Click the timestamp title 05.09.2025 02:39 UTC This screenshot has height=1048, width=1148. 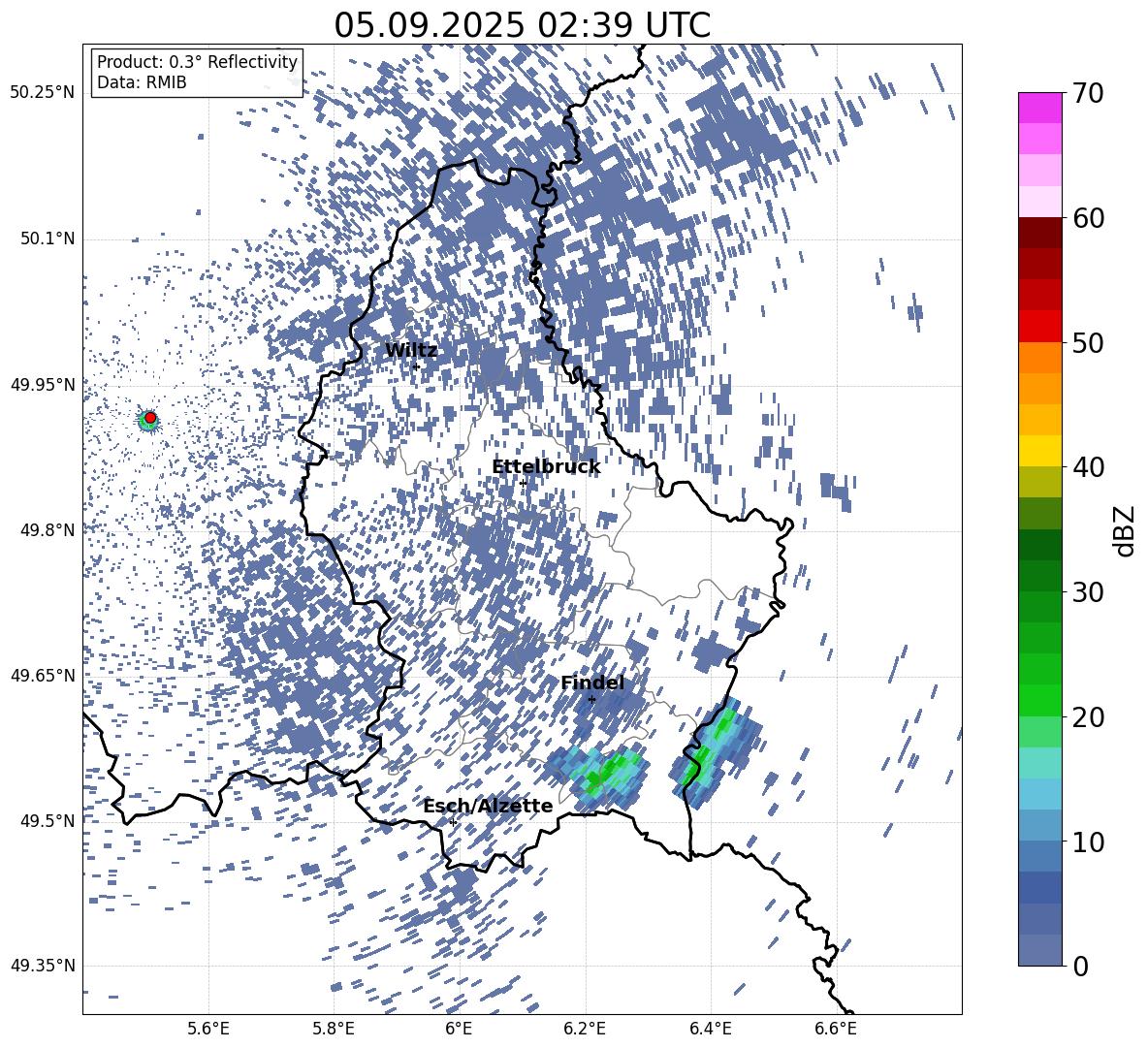pos(522,25)
